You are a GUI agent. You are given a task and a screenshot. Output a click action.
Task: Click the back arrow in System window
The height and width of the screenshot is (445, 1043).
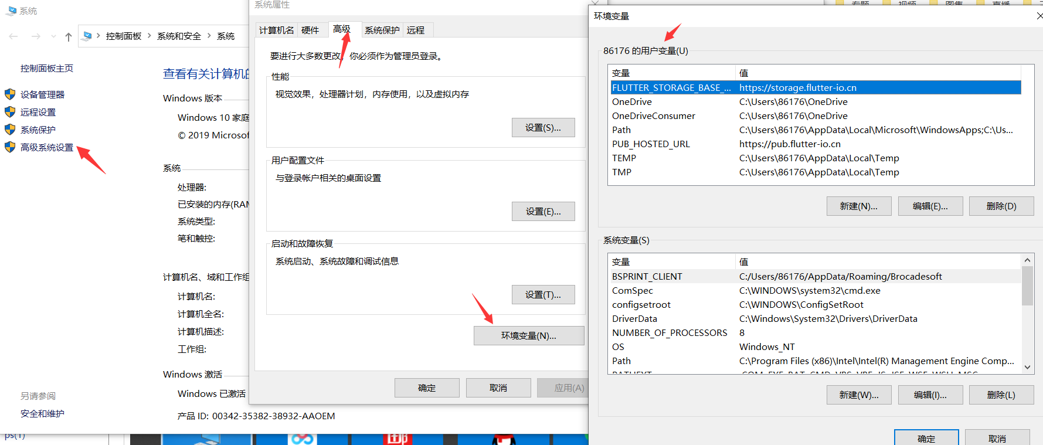point(13,36)
